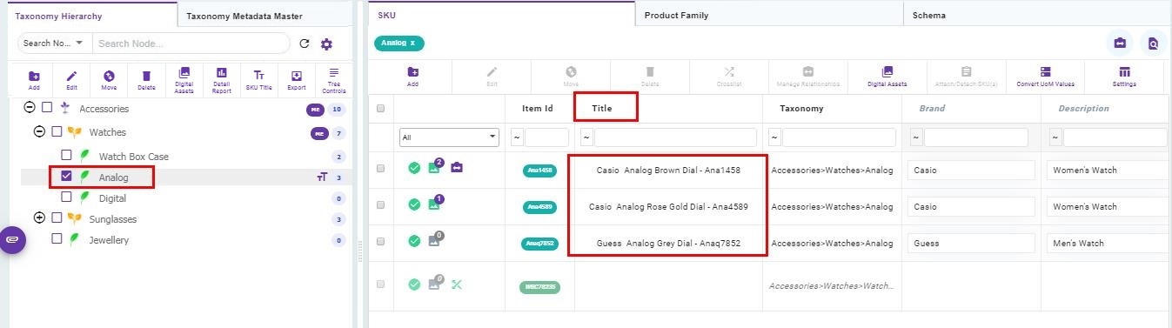Open the All status filter dropdown
This screenshot has height=328, width=1172.
(449, 137)
